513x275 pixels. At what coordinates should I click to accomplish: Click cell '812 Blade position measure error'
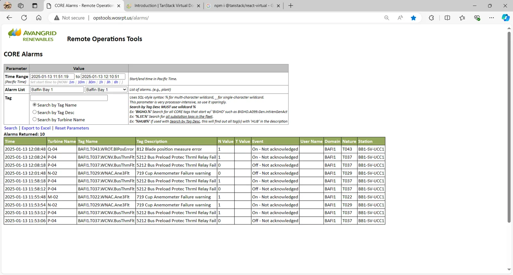pyautogui.click(x=176, y=149)
